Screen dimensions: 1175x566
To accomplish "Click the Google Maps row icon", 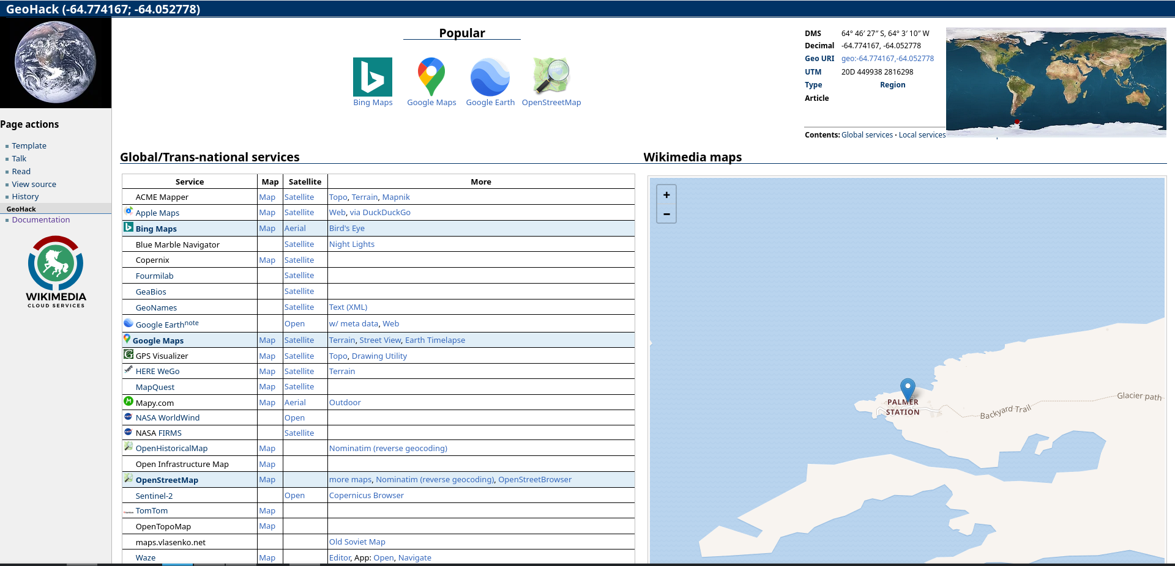I will (x=127, y=339).
